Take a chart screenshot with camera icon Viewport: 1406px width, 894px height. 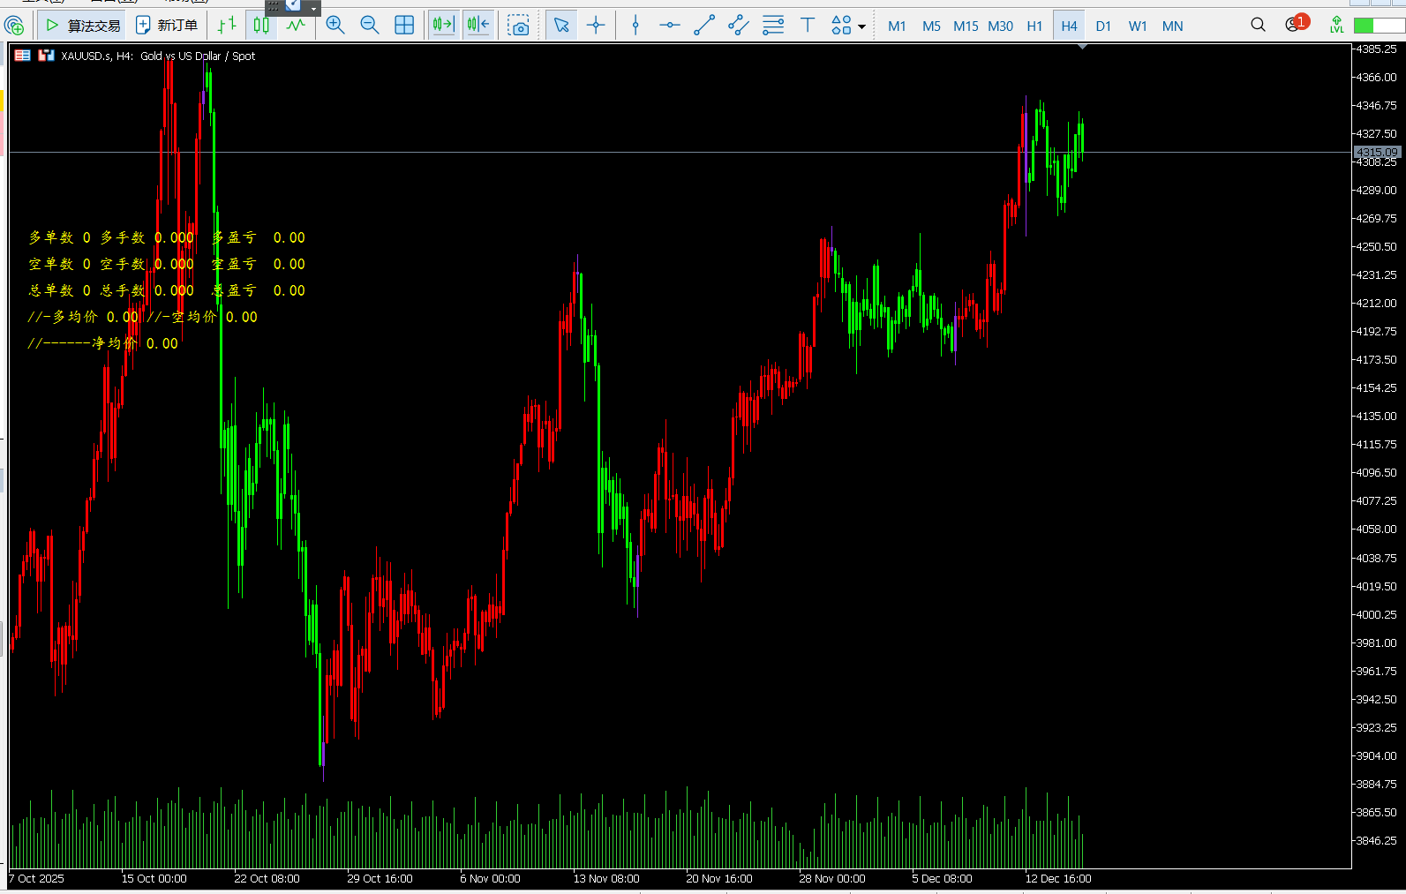519,26
